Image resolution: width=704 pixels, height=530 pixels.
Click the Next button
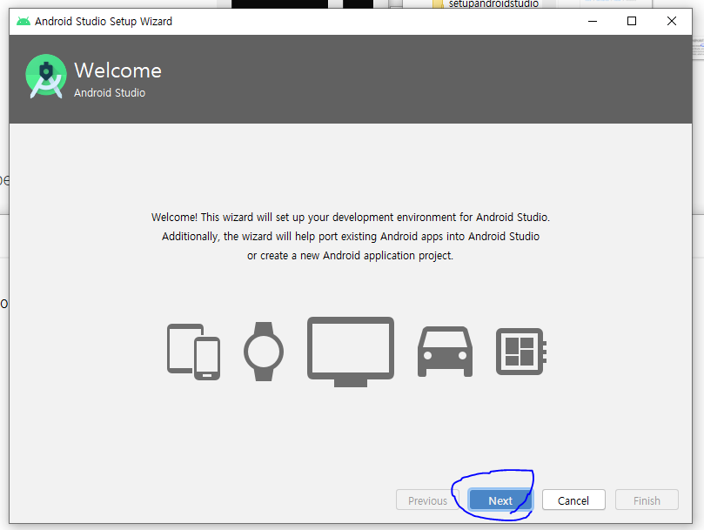tap(500, 500)
